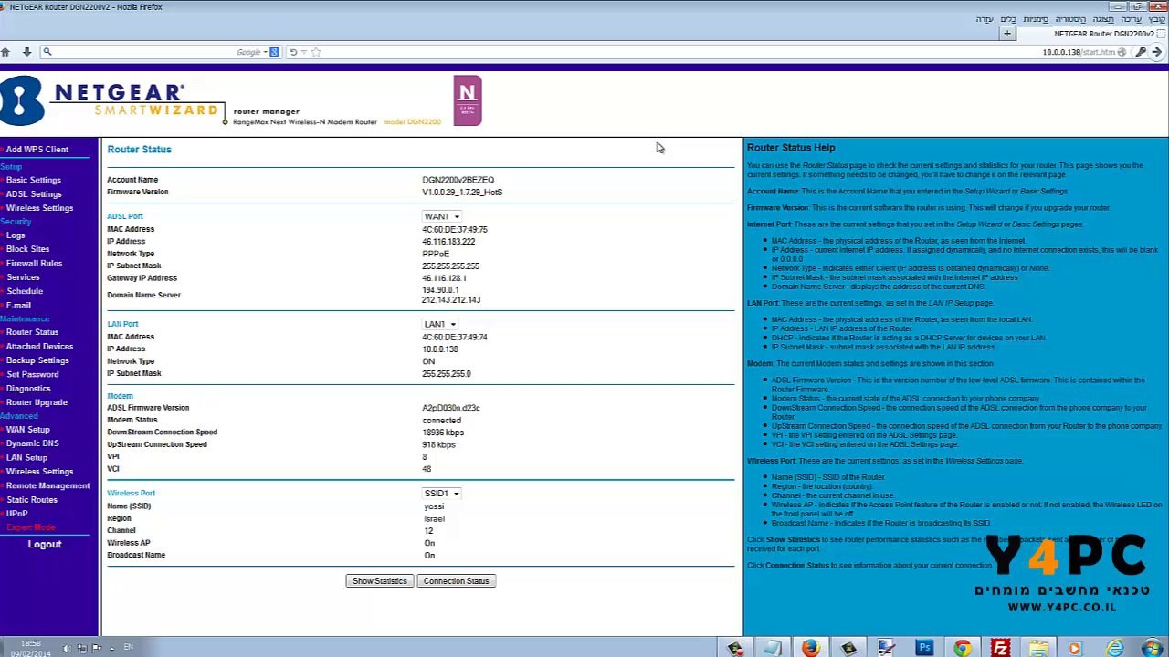
Task: Click the purple N wireless badge icon
Action: 468,100
